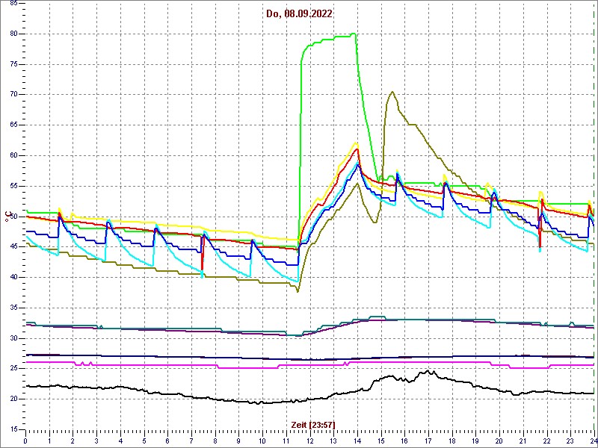The height and width of the screenshot is (448, 598).
Task: Click hour "22" on the time axis
Action: coord(547,441)
